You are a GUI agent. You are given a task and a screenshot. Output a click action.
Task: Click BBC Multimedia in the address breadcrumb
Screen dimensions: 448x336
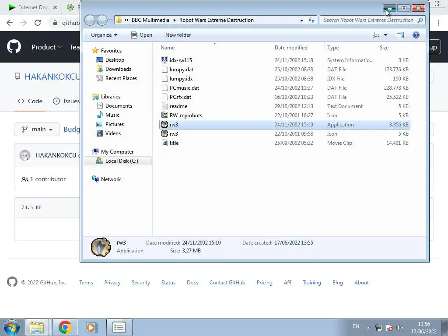coord(150,20)
